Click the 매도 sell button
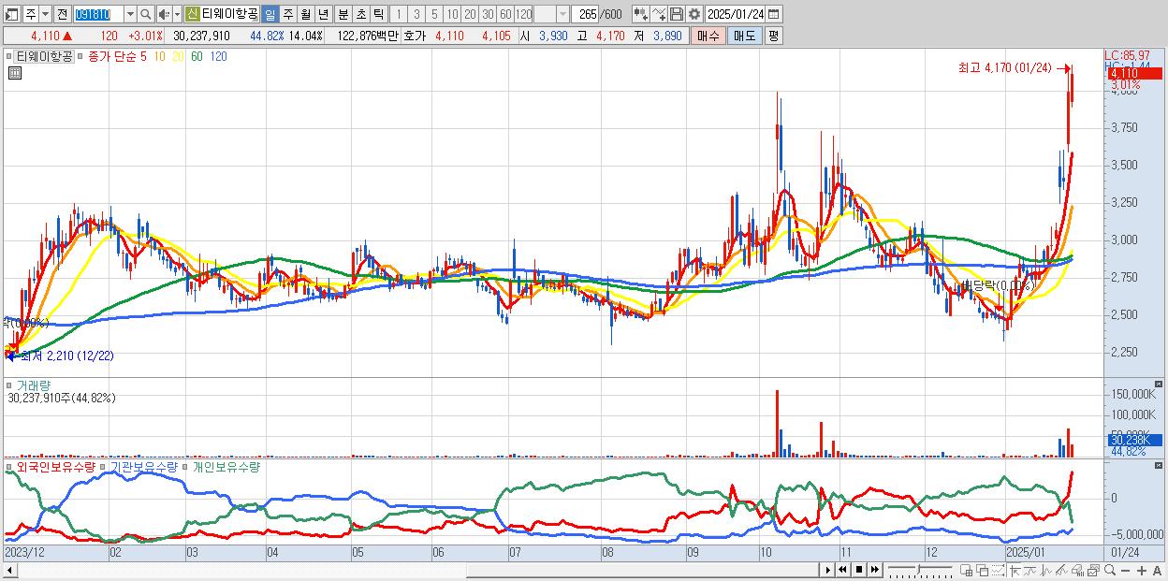 point(745,36)
